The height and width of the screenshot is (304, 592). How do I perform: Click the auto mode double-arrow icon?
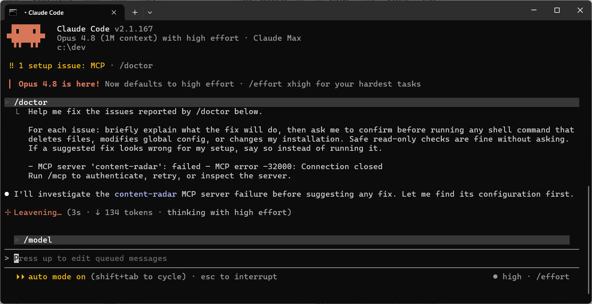point(20,277)
